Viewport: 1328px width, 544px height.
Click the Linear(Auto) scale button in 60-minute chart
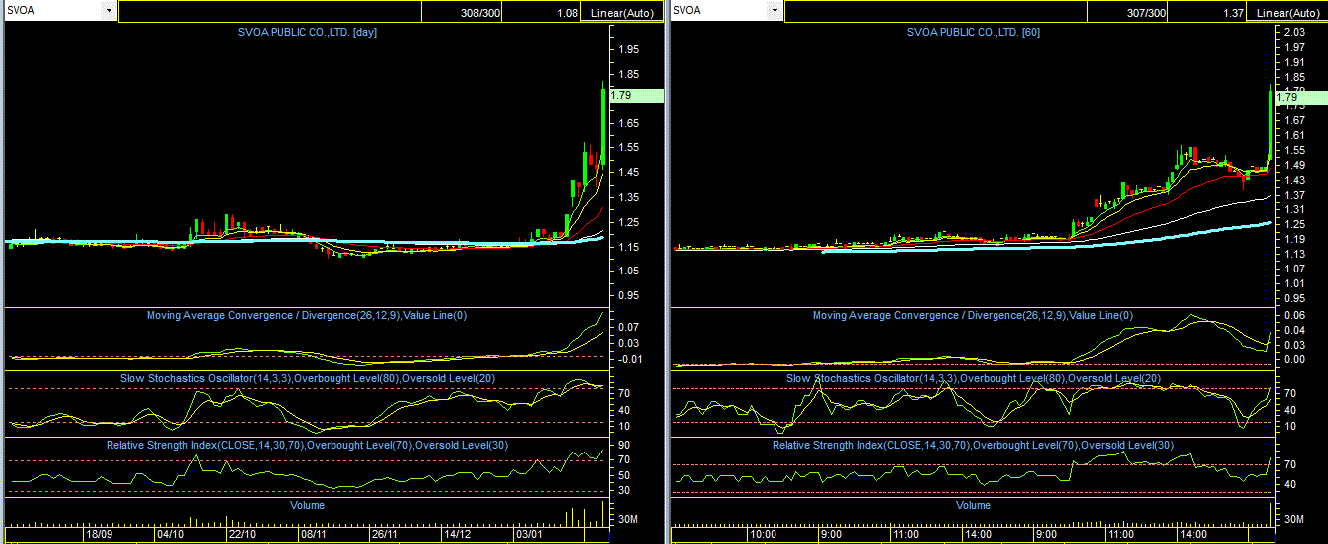click(1288, 12)
